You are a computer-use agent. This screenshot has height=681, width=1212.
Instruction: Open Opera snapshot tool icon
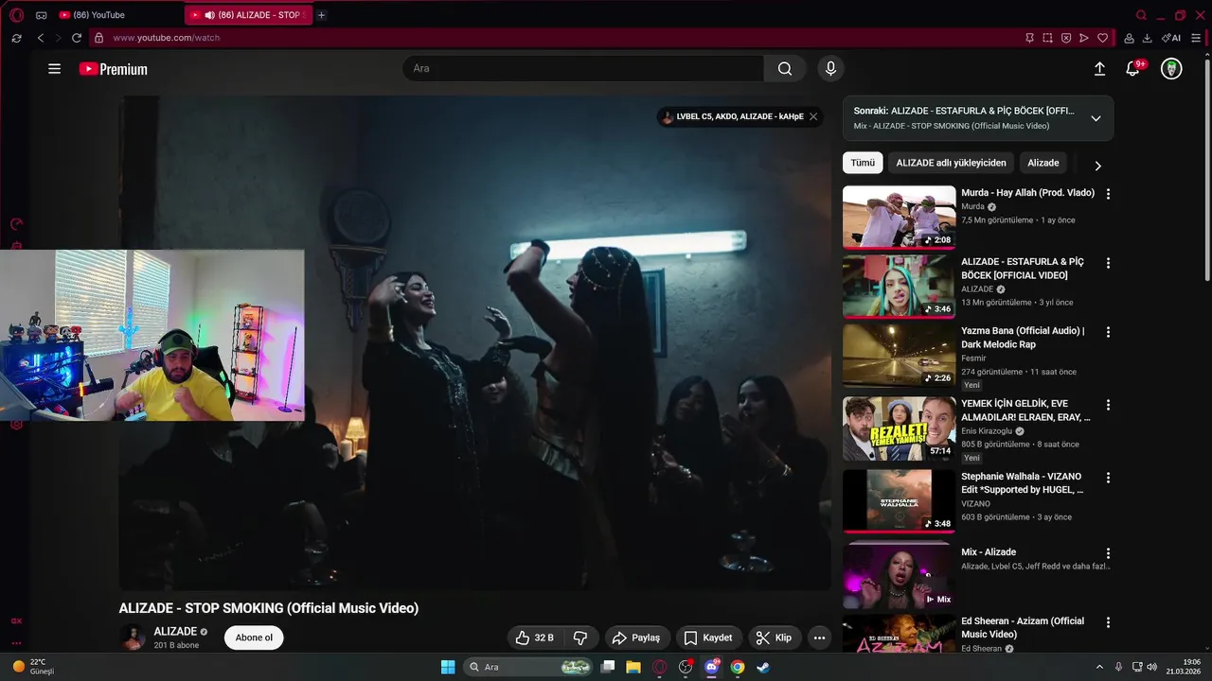click(x=1047, y=38)
